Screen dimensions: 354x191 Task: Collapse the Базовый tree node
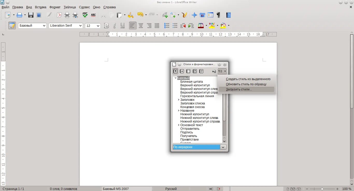[175, 78]
